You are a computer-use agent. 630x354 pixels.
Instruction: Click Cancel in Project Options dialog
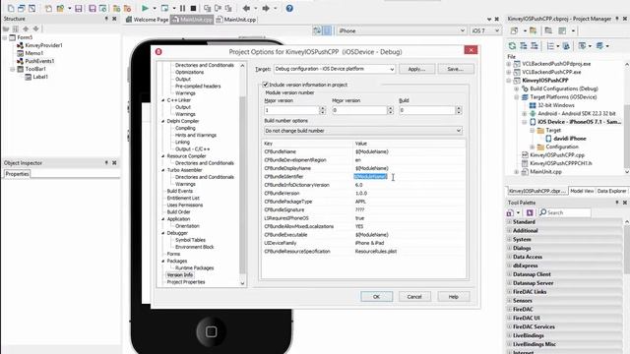(x=414, y=297)
